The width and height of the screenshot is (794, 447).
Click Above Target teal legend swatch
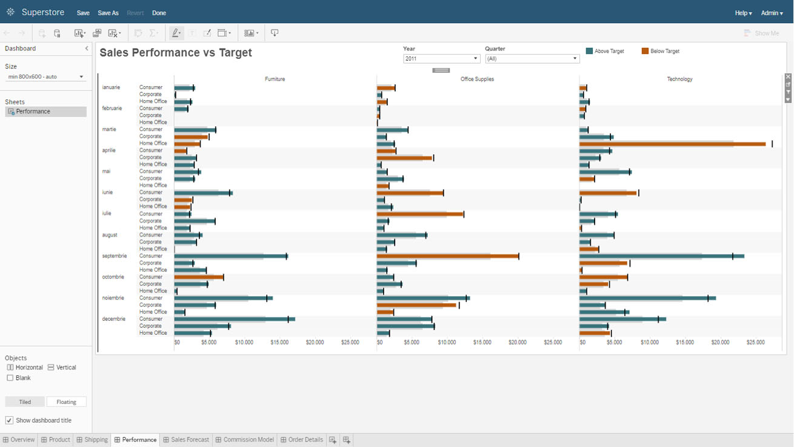tap(589, 52)
